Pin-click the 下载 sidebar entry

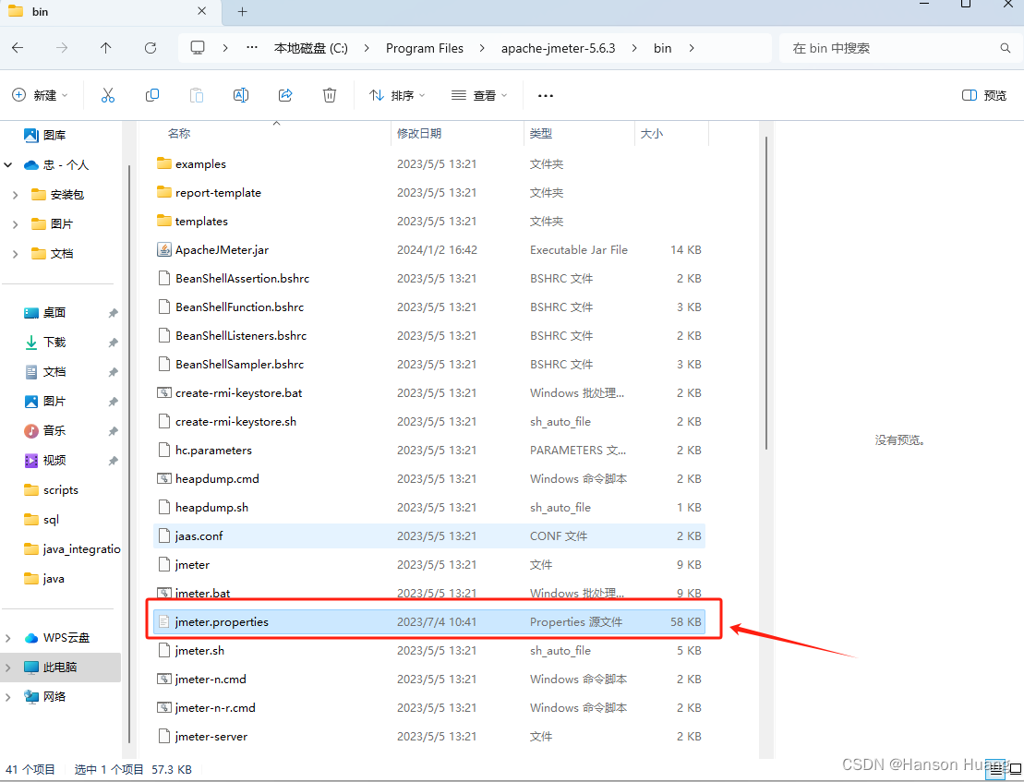tap(113, 342)
